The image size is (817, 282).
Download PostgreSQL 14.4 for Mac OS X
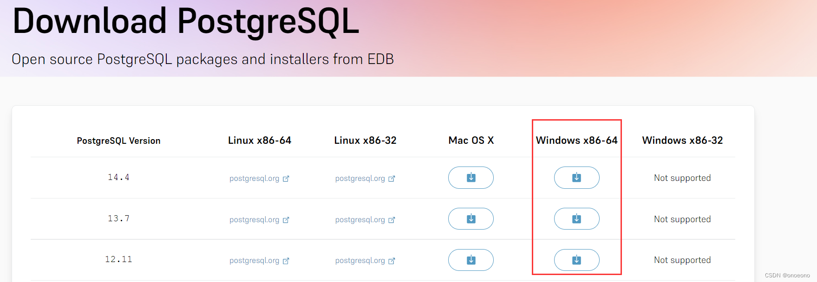[471, 178]
